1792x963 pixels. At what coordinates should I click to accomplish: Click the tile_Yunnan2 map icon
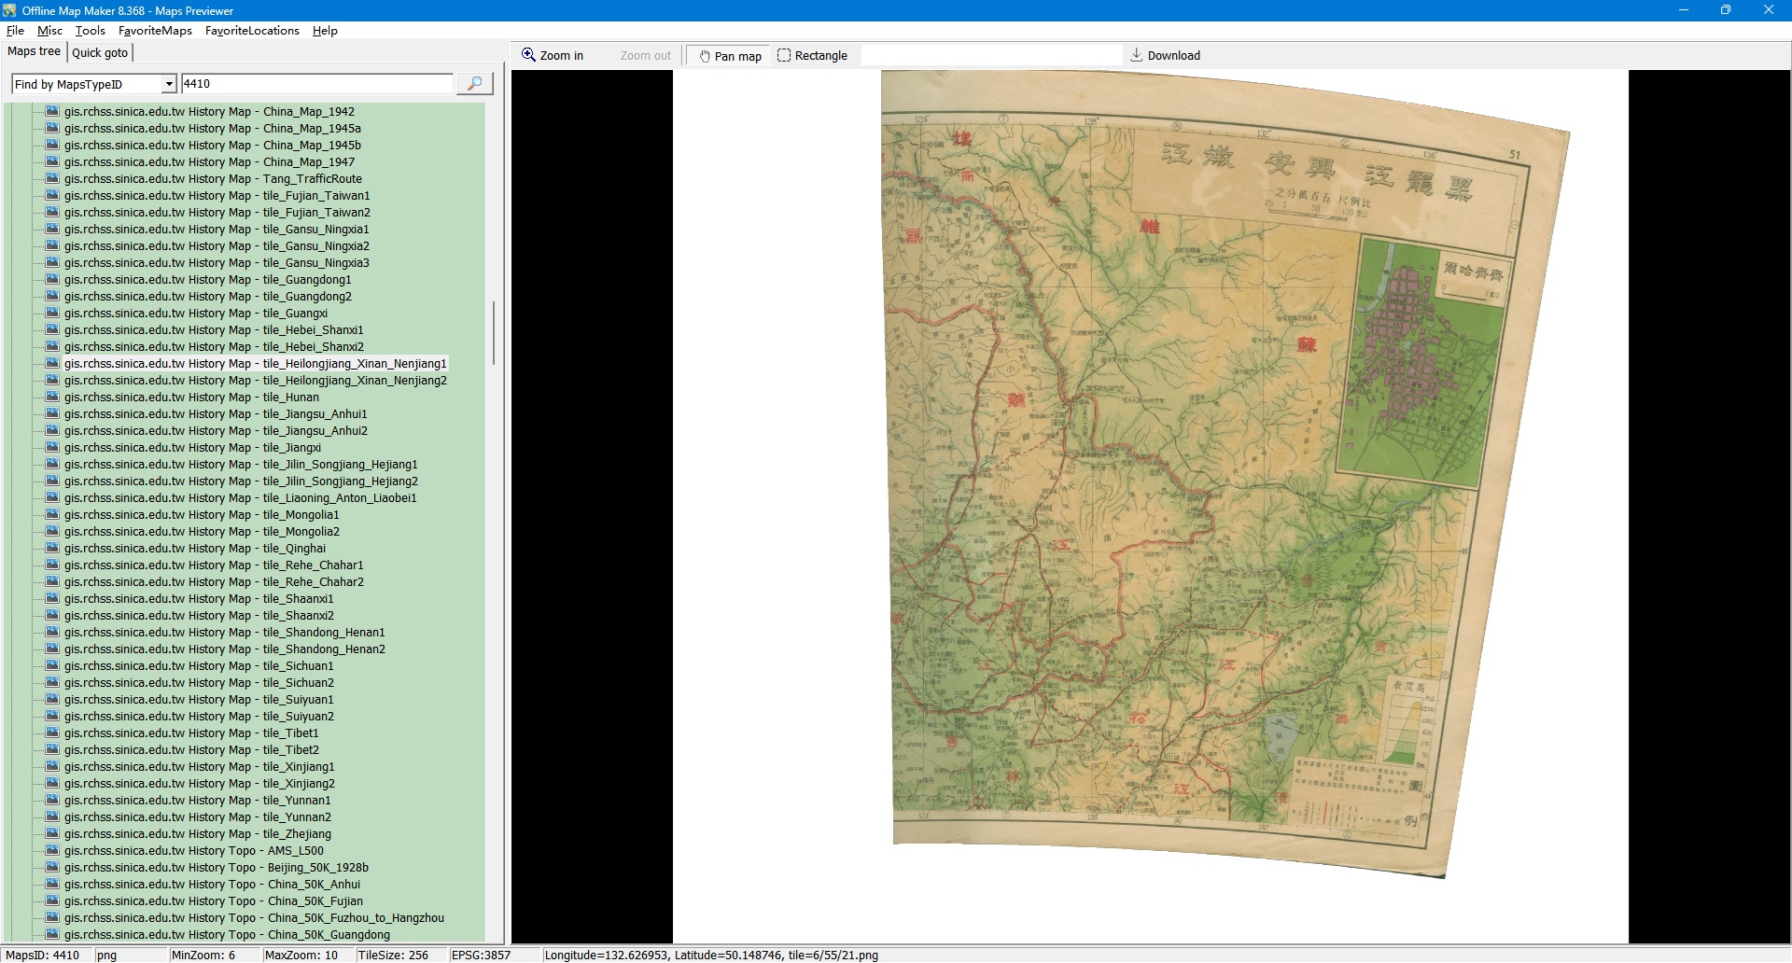[x=52, y=816]
